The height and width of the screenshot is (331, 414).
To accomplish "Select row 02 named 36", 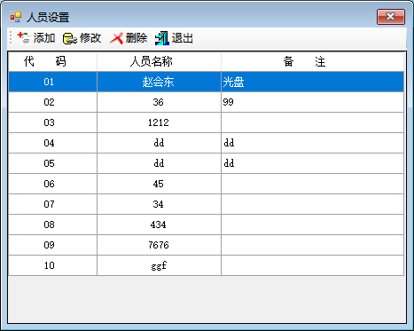I will click(x=206, y=102).
